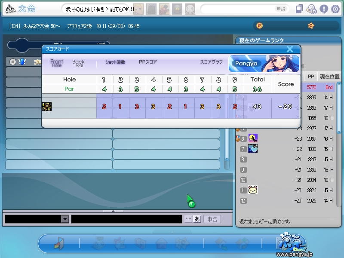Image resolution: width=344 pixels, height=258 pixels.
Task: Click the faded cash register icon in bottom bar
Action: (99, 243)
